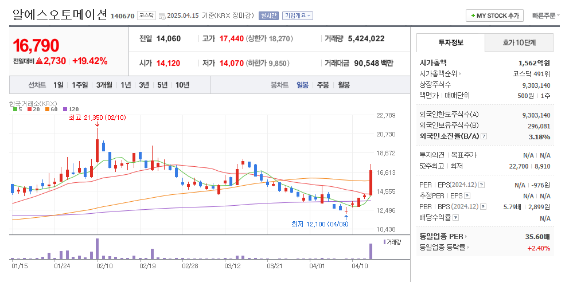Click the last volume bar after 04/10
This screenshot has height=282, width=573.
pos(371,251)
